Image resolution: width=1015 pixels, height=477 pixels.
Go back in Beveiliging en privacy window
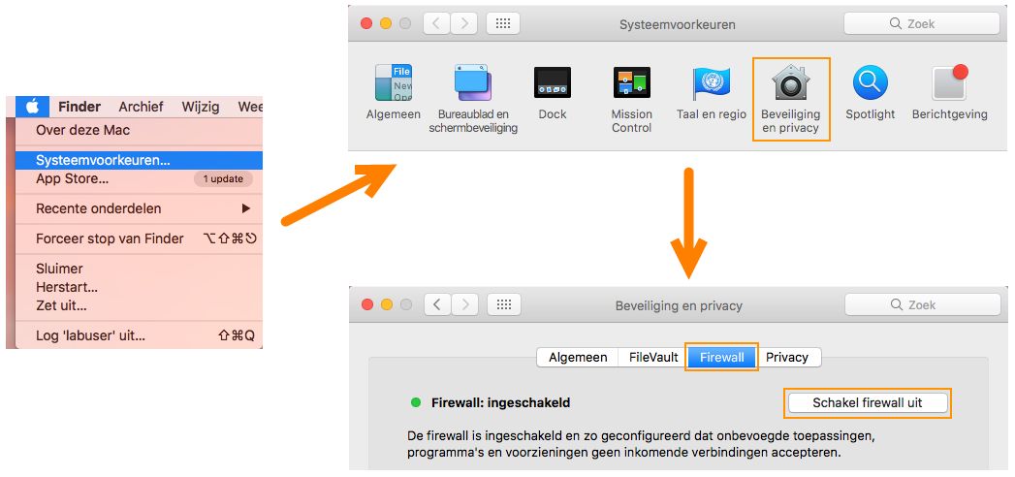[437, 304]
